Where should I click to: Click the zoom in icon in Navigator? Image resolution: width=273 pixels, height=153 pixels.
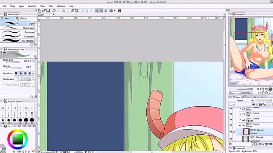click(x=266, y=89)
